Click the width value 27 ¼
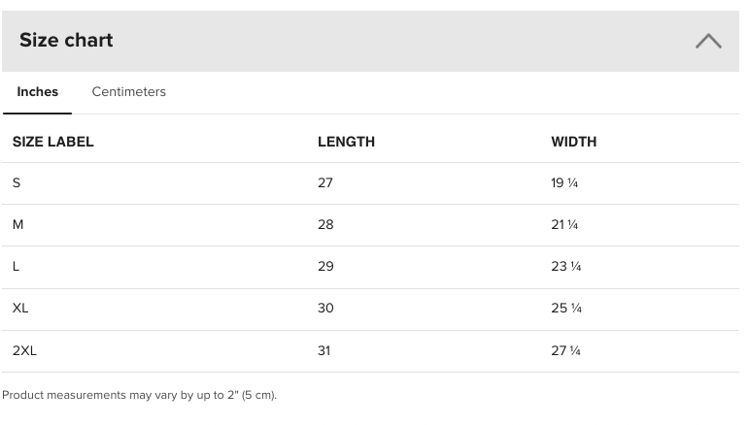749x425 pixels. (x=566, y=350)
